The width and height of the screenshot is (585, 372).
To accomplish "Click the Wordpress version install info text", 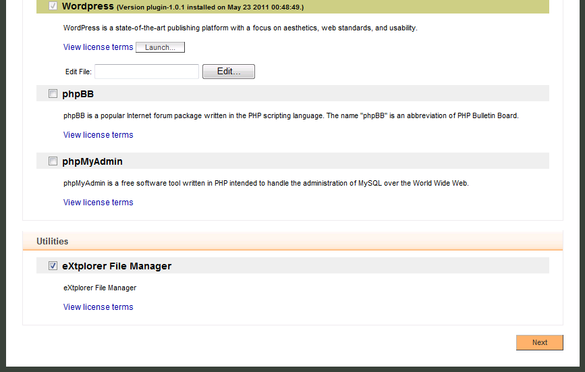I will click(210, 7).
